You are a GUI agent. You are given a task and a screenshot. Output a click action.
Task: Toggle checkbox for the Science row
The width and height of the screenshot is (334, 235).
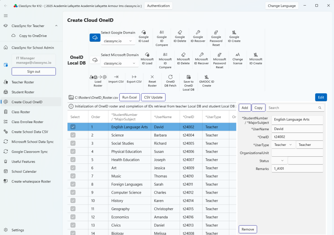(73, 135)
